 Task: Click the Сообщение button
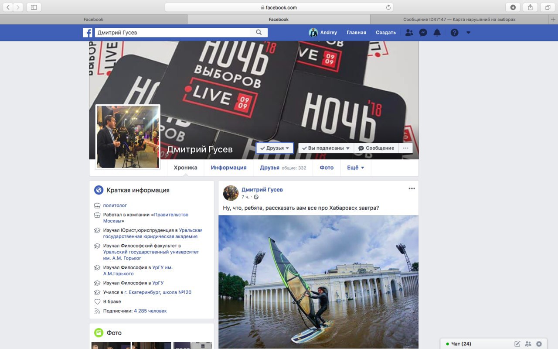pos(376,148)
